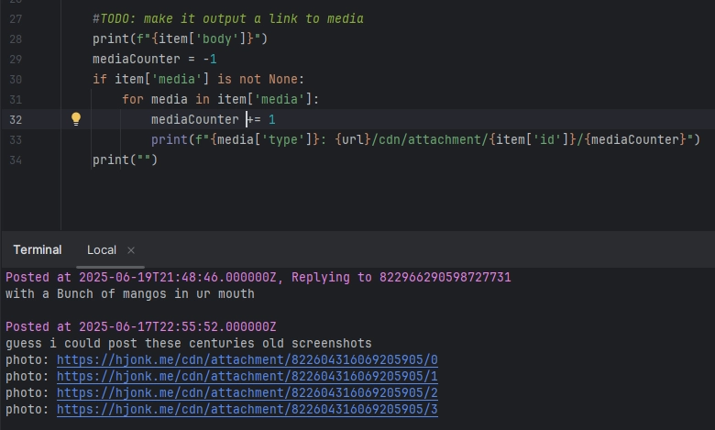Click the 'centuries old screenshots' output line
The image size is (715, 430).
click(188, 343)
